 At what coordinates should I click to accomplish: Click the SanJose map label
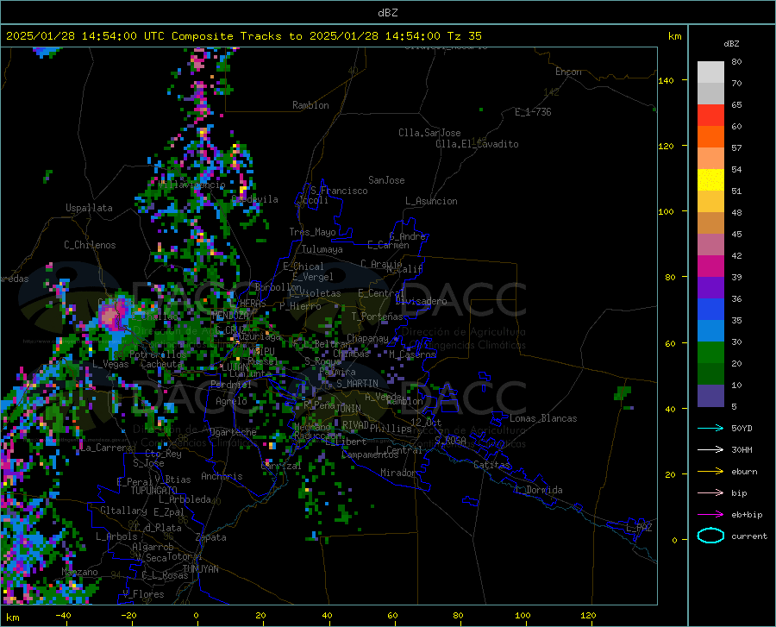[386, 180]
